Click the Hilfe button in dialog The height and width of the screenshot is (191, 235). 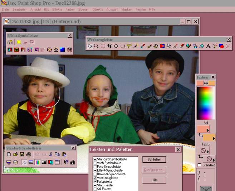point(154,180)
